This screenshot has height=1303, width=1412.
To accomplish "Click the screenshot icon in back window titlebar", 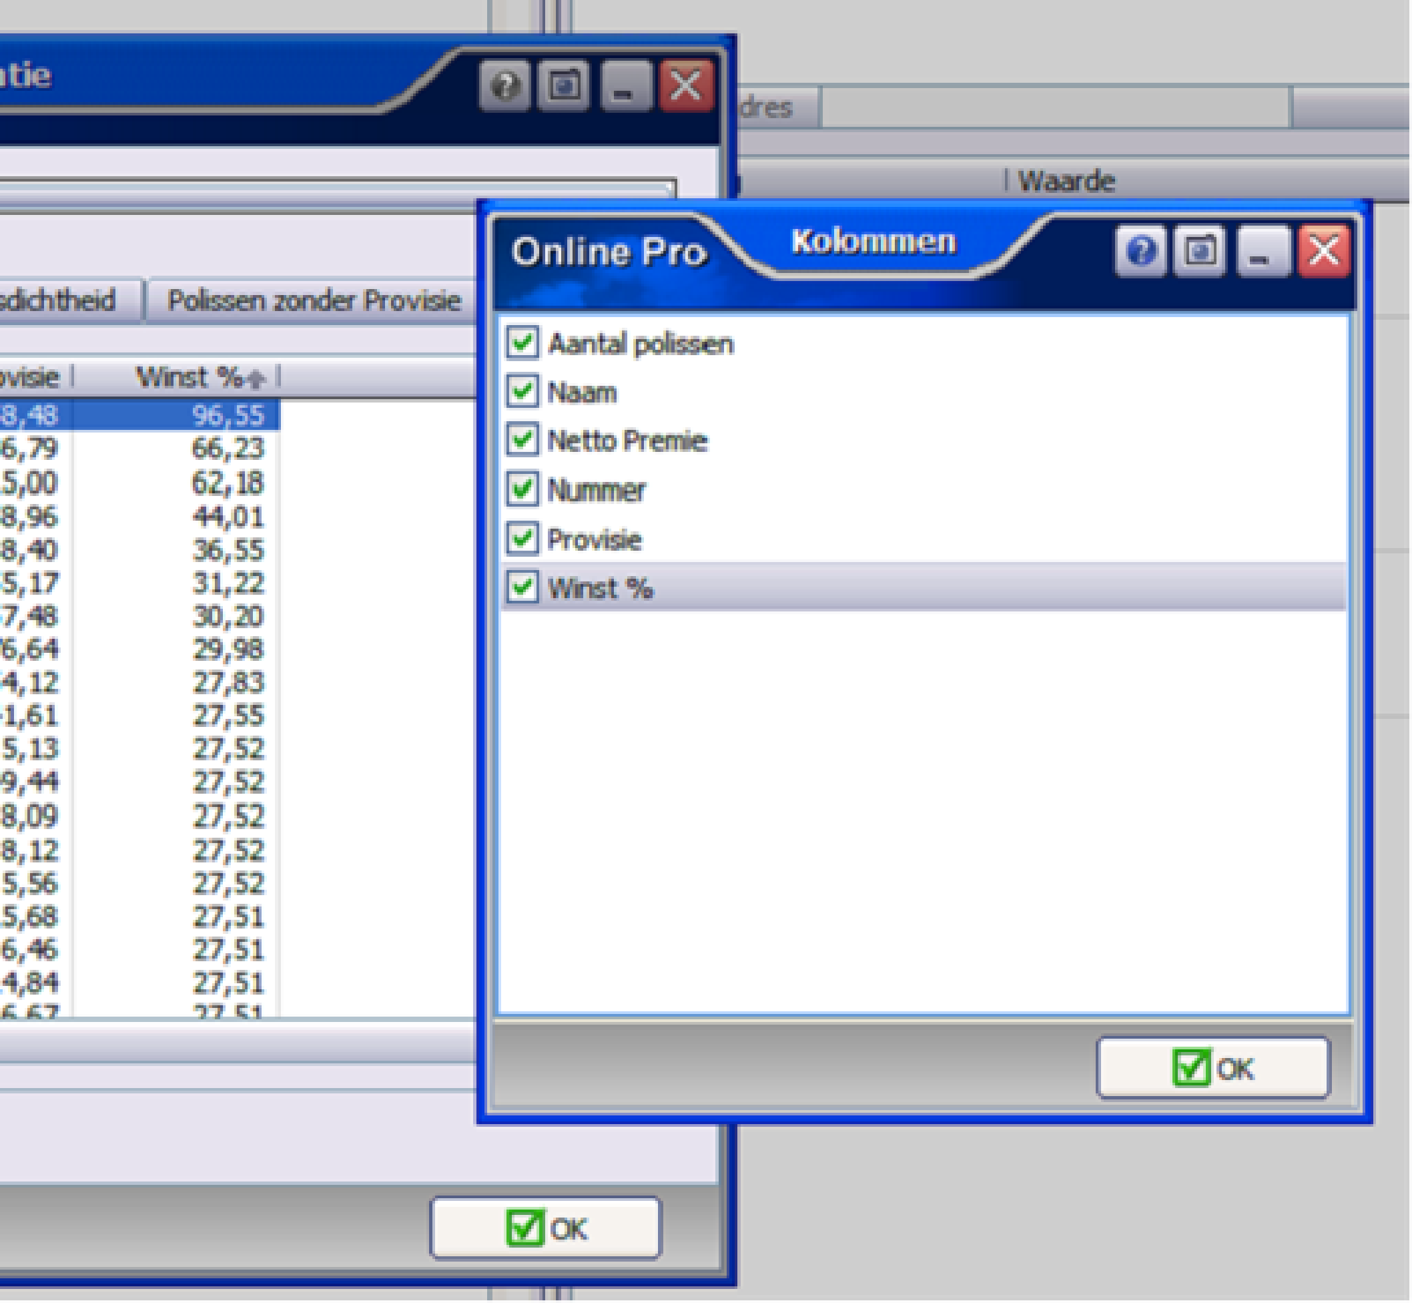I will pos(563,86).
